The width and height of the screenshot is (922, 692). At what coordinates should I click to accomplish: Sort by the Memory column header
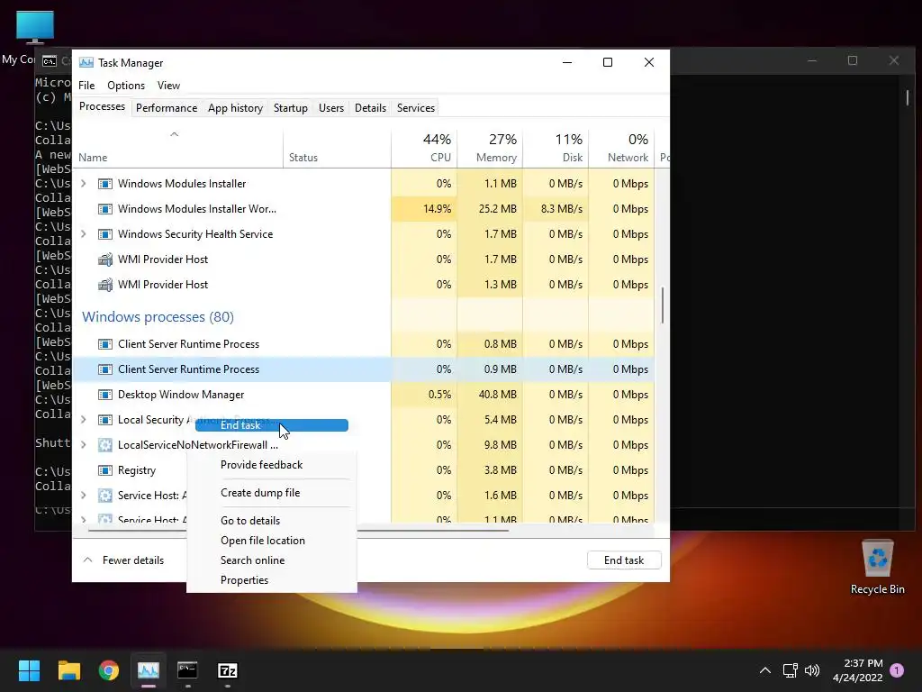(x=490, y=149)
